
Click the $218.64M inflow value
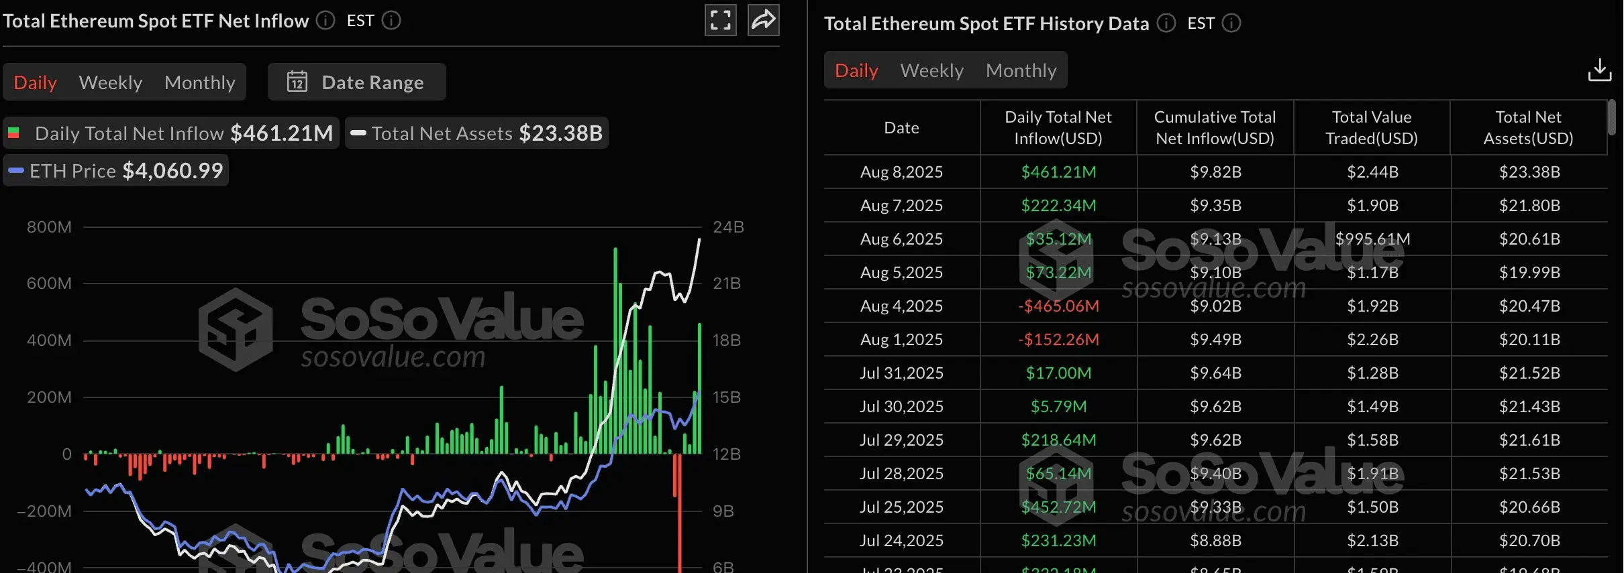point(1058,440)
